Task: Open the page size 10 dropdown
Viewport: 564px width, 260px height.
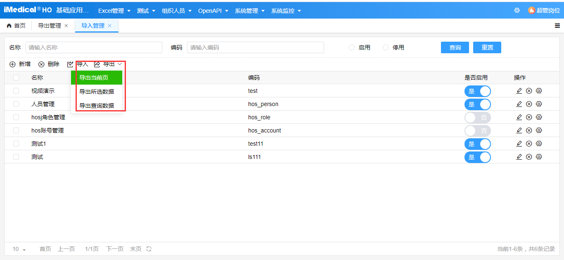Action: tap(18, 249)
